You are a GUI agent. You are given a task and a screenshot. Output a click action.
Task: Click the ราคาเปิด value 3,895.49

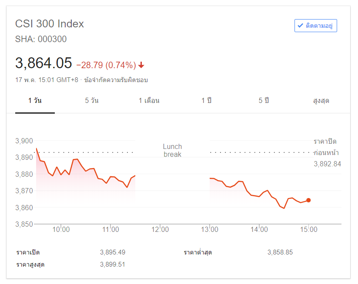point(112,252)
